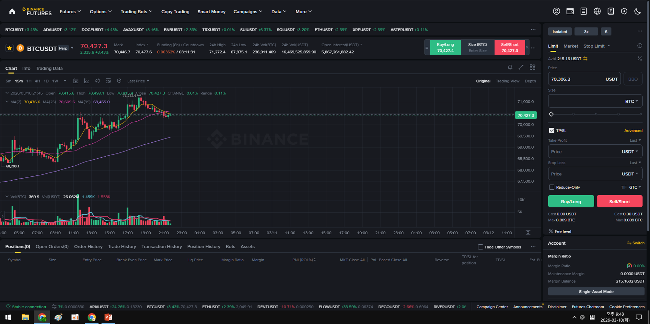Adjust the 3x leverage button
650x324 pixels.
pos(586,32)
